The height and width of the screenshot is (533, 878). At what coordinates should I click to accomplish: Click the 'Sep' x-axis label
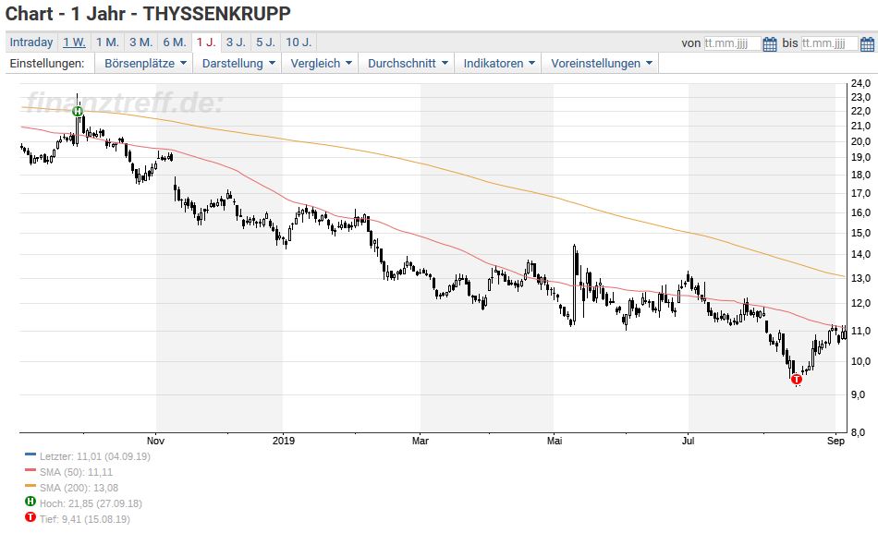[835, 441]
